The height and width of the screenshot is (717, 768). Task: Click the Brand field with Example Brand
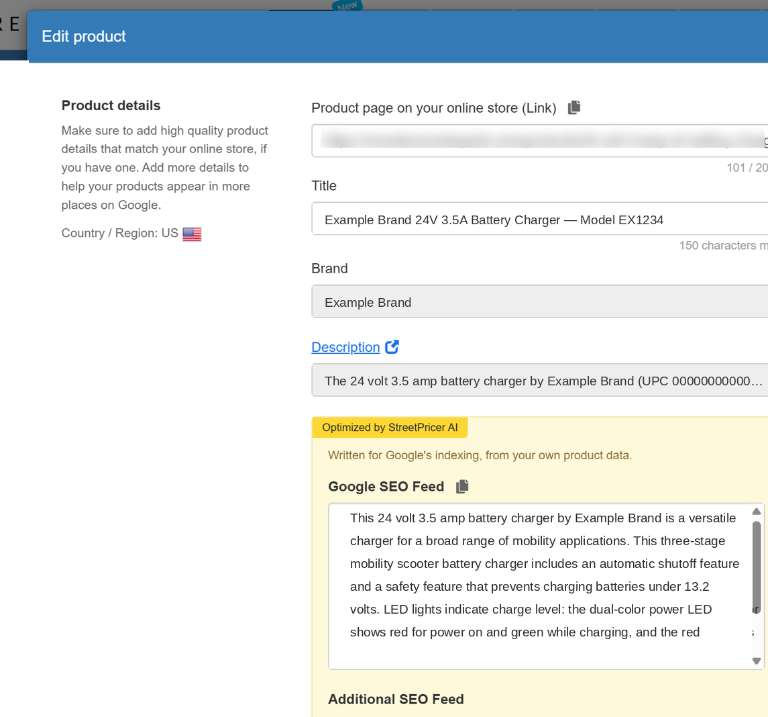tap(540, 301)
